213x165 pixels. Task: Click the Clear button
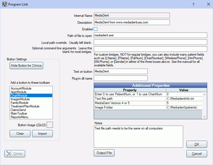[20, 134]
